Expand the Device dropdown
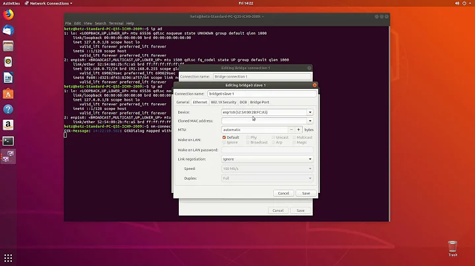Viewport: 475px width, 266px height. pos(310,113)
